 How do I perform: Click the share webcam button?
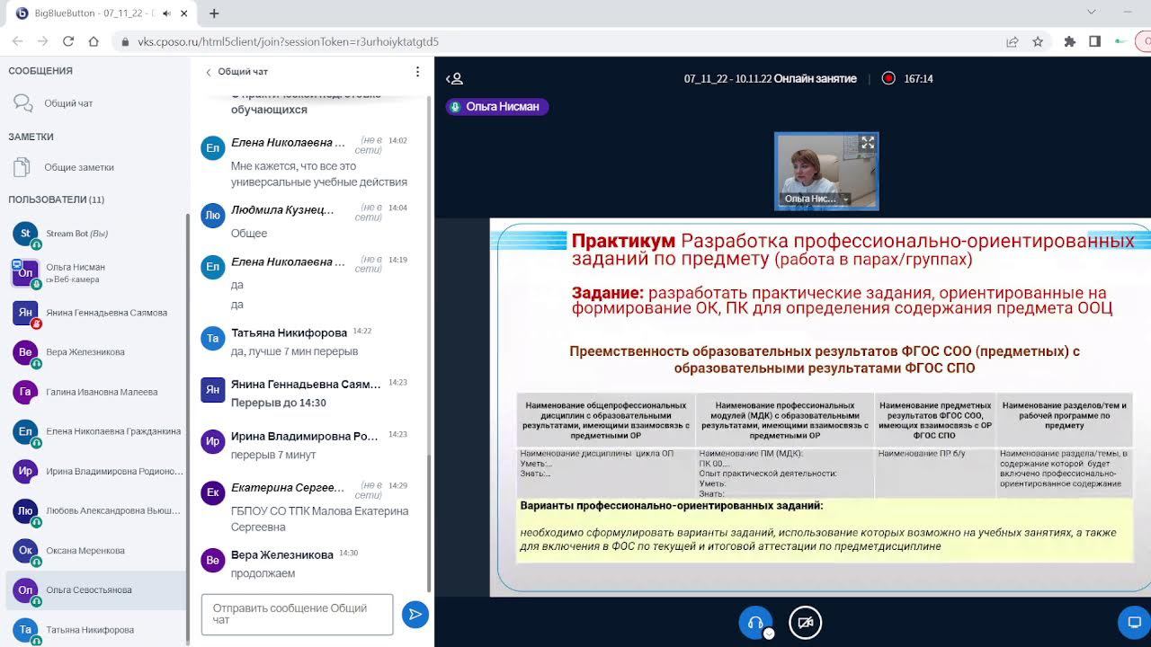[x=805, y=623]
